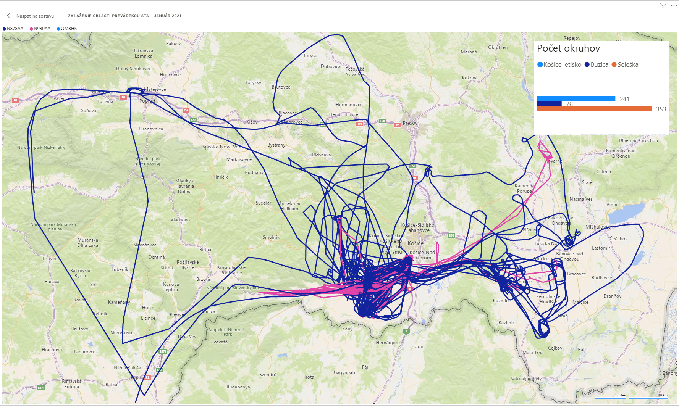Click the 'Počet okruhov' chart title

pos(568,48)
